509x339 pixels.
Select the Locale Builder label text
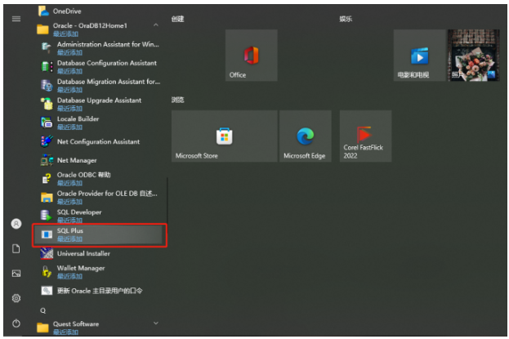point(78,118)
